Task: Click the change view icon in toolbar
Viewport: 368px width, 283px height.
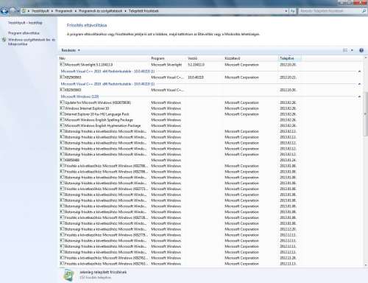Action: pyautogui.click(x=345, y=50)
